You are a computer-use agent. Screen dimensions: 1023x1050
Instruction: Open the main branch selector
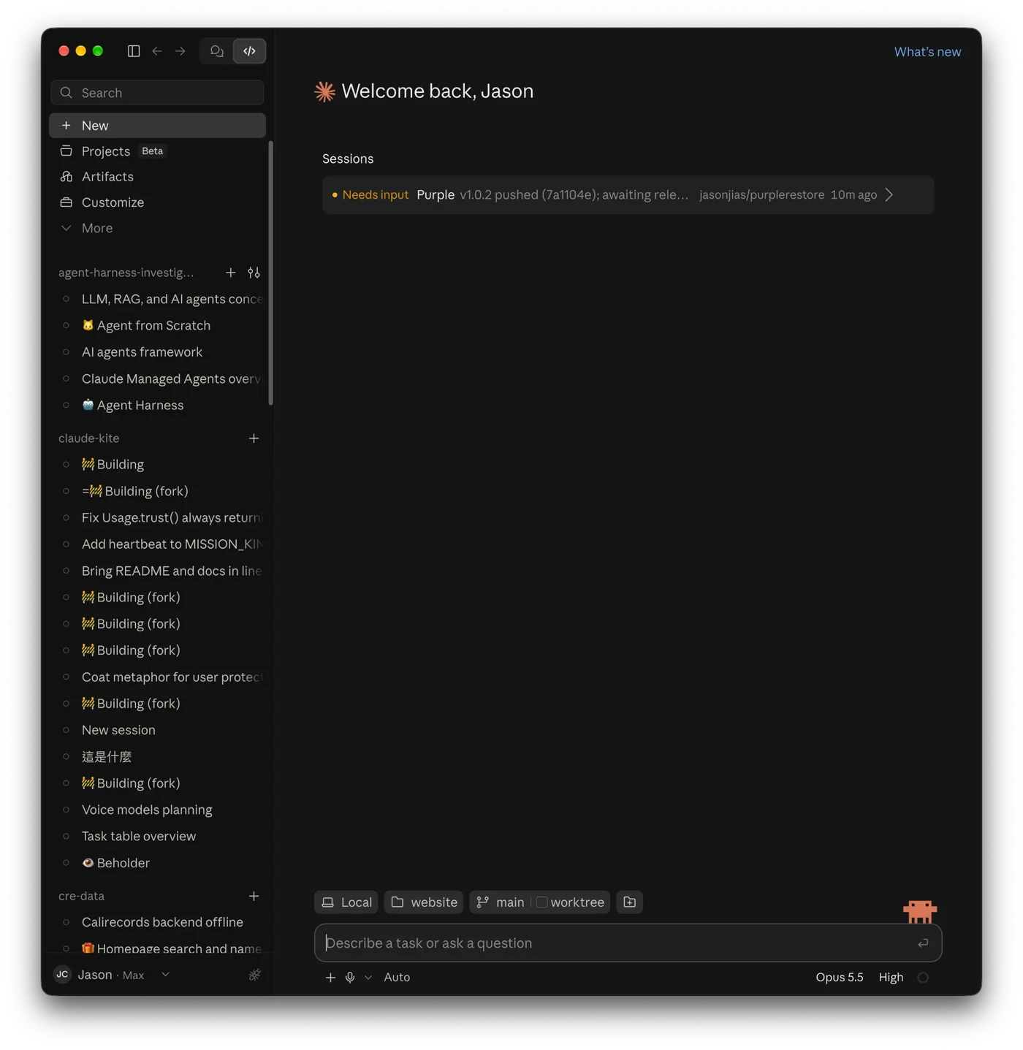pos(501,902)
